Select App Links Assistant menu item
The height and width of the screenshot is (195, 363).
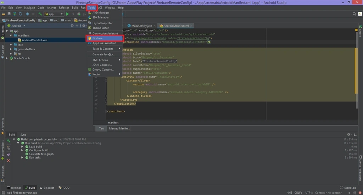click(105, 43)
